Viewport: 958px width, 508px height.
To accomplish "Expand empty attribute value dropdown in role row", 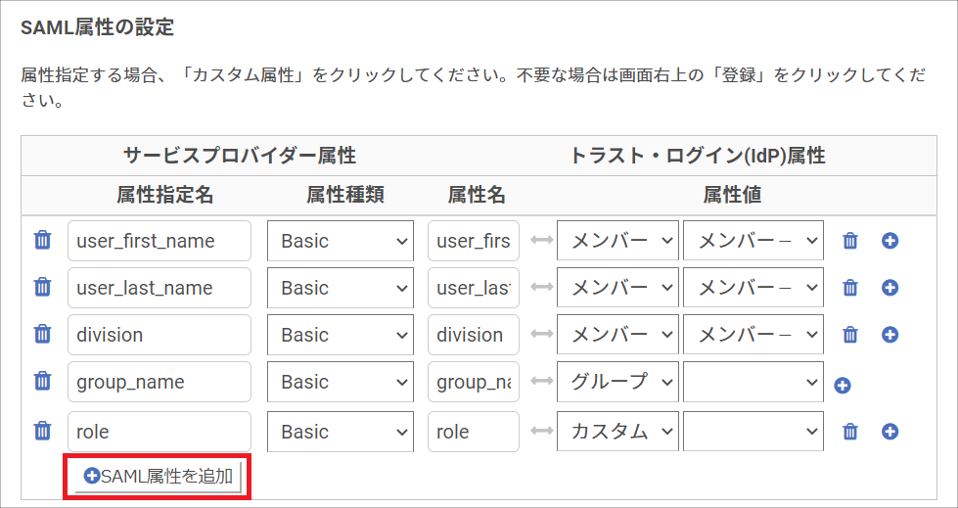I will pos(753,432).
